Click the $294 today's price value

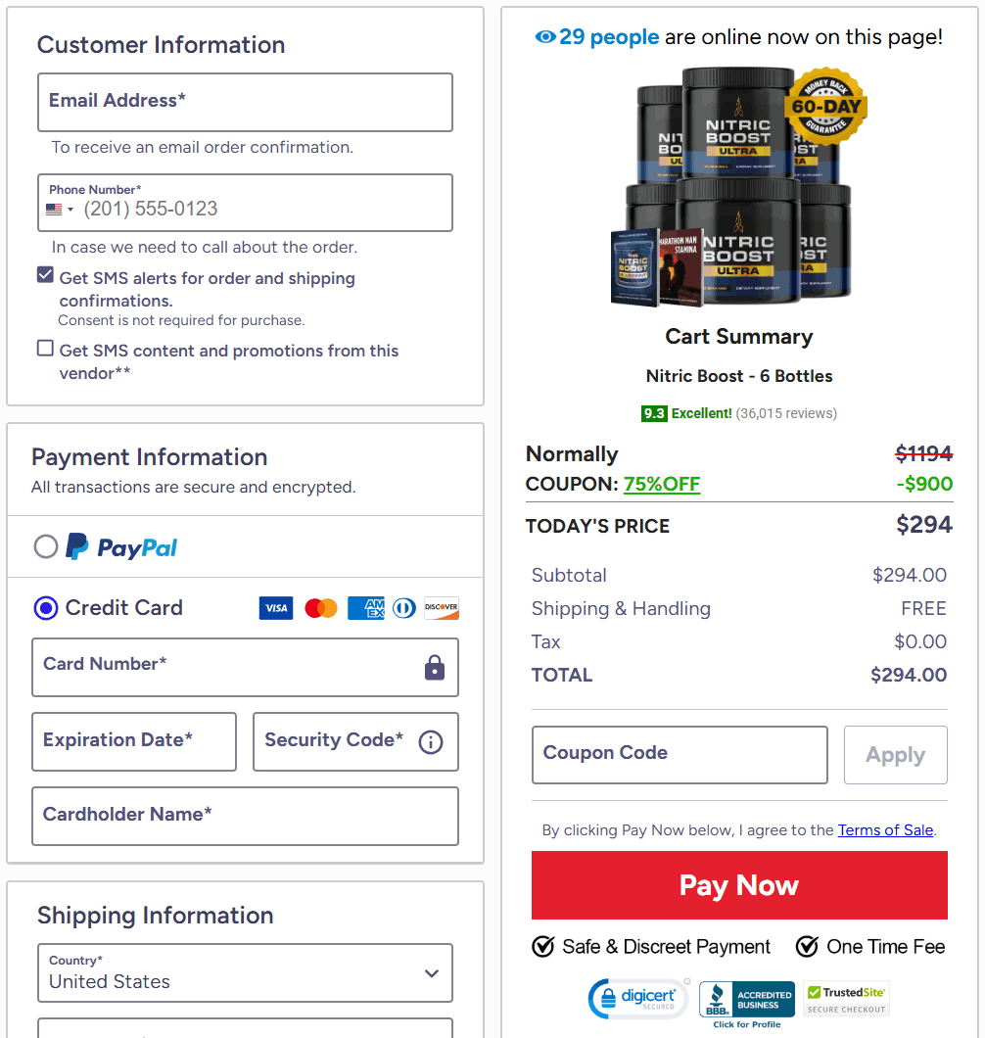point(924,525)
